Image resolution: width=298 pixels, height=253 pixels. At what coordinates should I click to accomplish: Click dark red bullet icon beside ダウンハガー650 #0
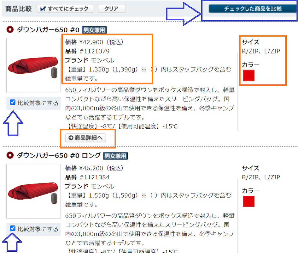(x=10, y=29)
